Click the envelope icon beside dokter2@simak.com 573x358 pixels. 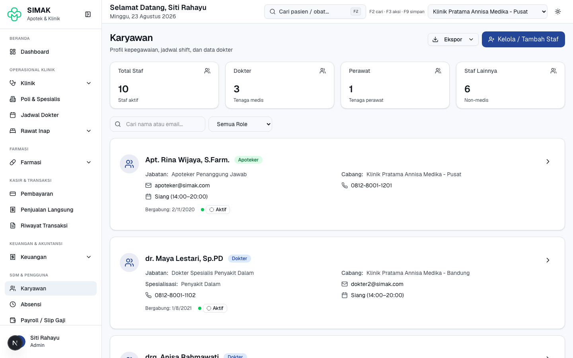point(345,284)
